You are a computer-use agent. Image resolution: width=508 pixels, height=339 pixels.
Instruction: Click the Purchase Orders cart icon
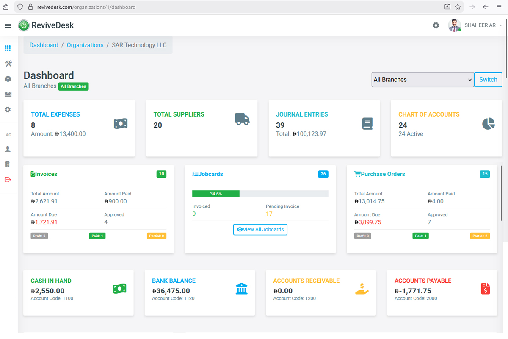pyautogui.click(x=358, y=174)
